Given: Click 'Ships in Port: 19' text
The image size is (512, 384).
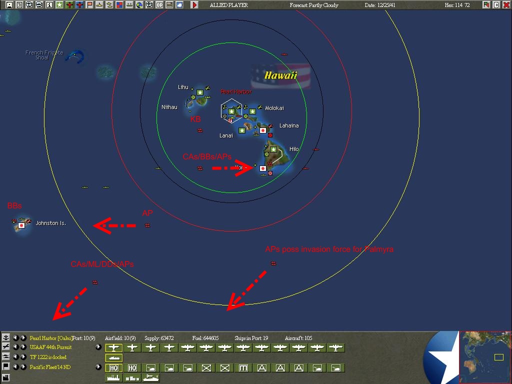Looking at the screenshot, I should pyautogui.click(x=251, y=338).
